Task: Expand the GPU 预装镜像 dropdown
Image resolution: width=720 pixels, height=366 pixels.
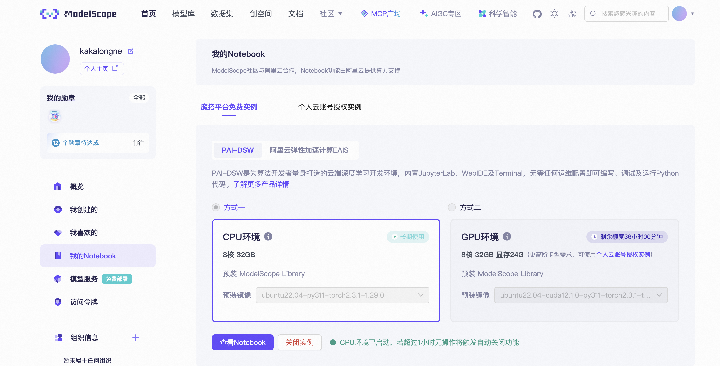Action: 580,295
